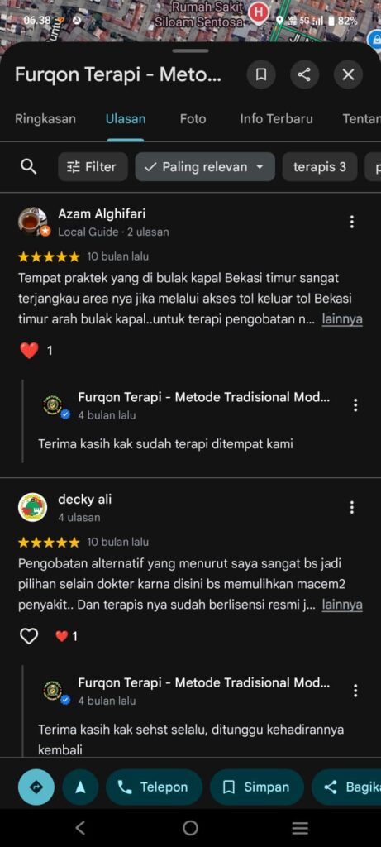Switch to the Ringkasan tab
This screenshot has width=381, height=847.
point(45,119)
